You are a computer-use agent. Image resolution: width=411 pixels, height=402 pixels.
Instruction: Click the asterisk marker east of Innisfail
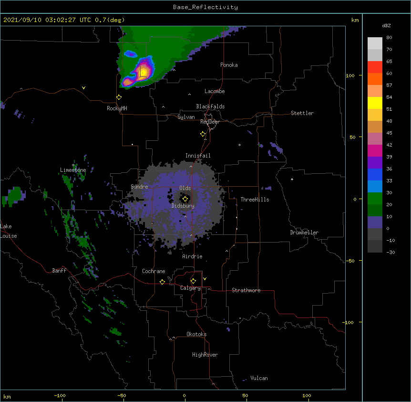(x=239, y=145)
